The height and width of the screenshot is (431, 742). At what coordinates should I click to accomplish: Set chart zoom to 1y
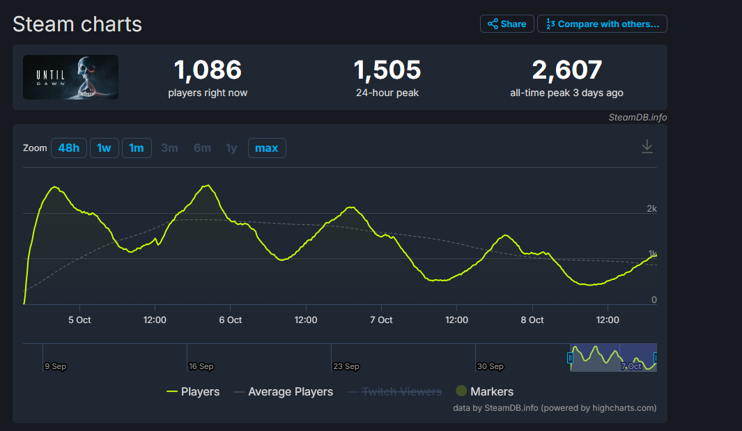click(231, 148)
